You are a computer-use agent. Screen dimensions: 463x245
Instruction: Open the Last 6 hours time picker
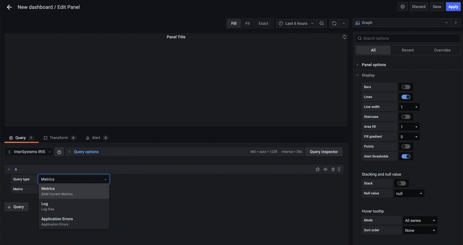point(296,23)
